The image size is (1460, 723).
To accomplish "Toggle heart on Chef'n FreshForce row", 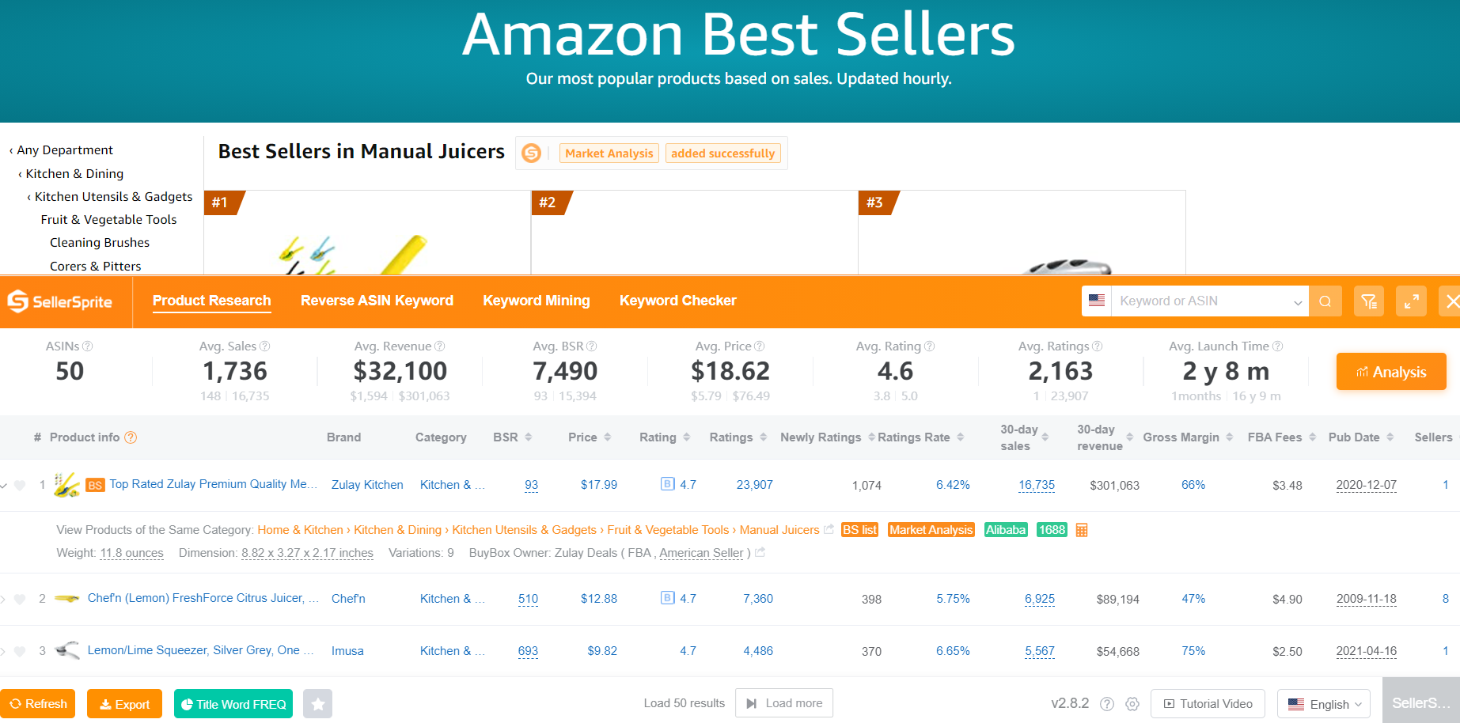I will (x=21, y=599).
